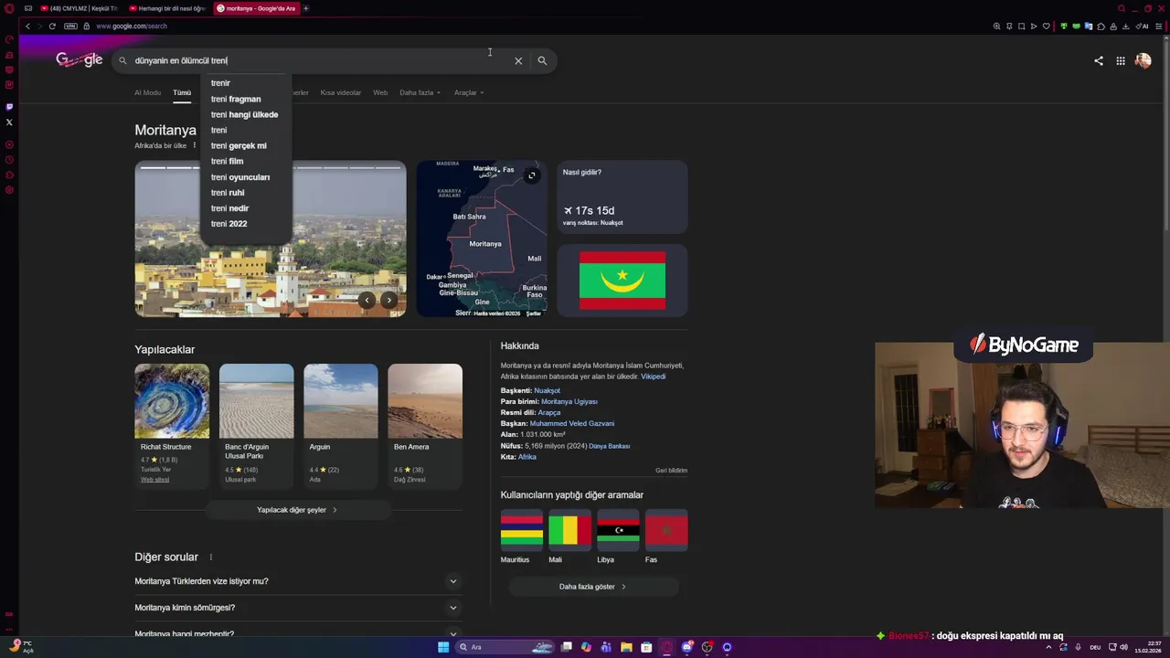Open a new tab with plus icon
The width and height of the screenshot is (1170, 658).
tap(306, 8)
